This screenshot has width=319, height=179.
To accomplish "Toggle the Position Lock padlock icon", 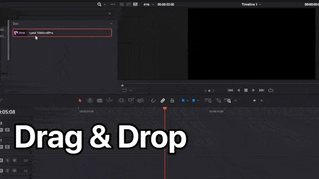I will tap(172, 100).
